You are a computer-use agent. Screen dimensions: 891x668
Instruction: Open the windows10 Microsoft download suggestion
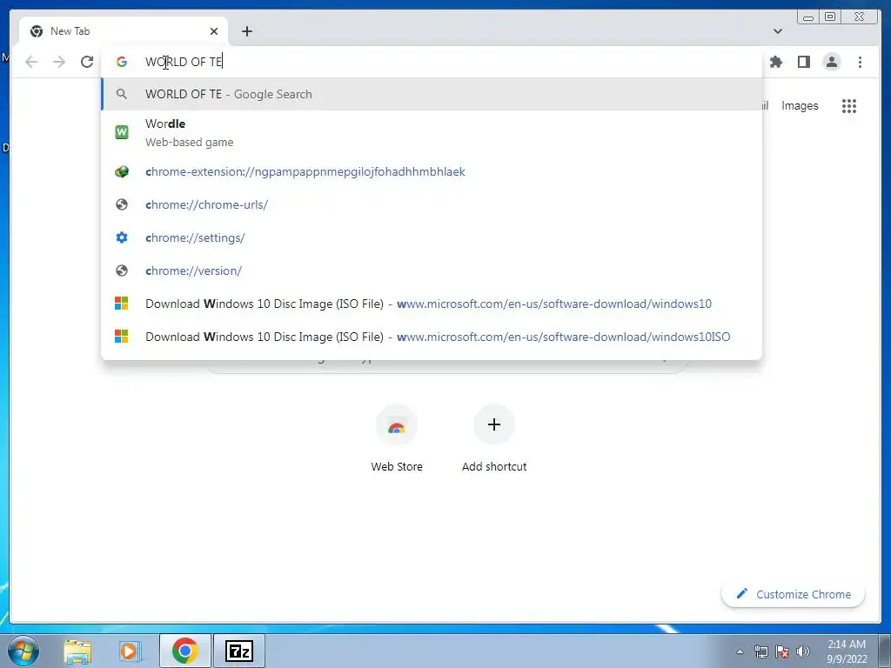[432, 304]
